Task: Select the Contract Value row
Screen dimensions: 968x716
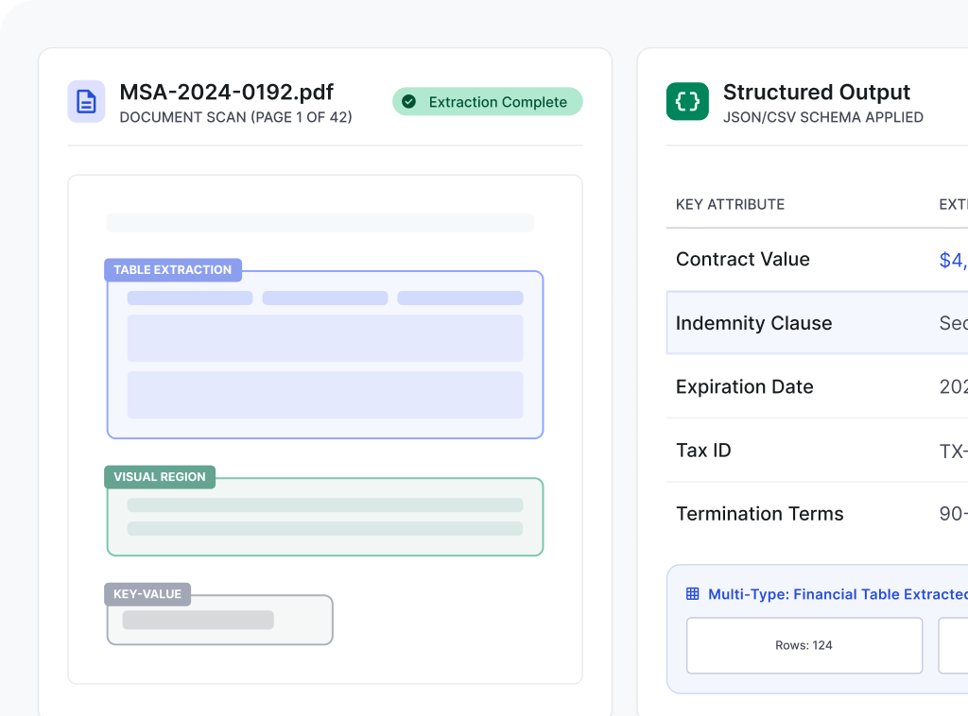Action: point(818,260)
